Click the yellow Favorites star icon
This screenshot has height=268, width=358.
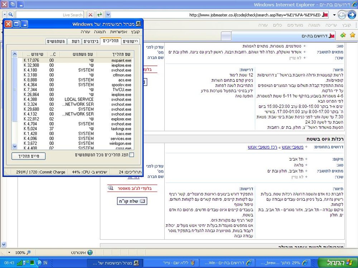pos(353,35)
